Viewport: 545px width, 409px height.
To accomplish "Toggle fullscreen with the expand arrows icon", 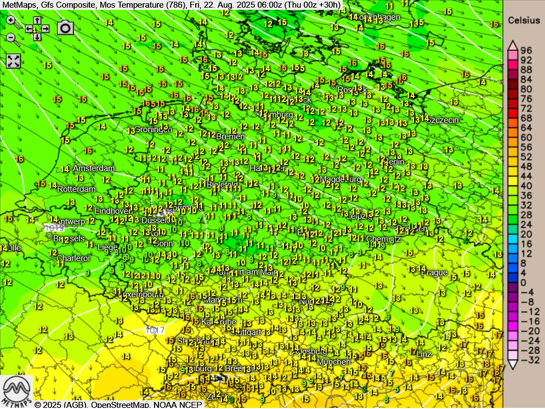I will [x=13, y=61].
